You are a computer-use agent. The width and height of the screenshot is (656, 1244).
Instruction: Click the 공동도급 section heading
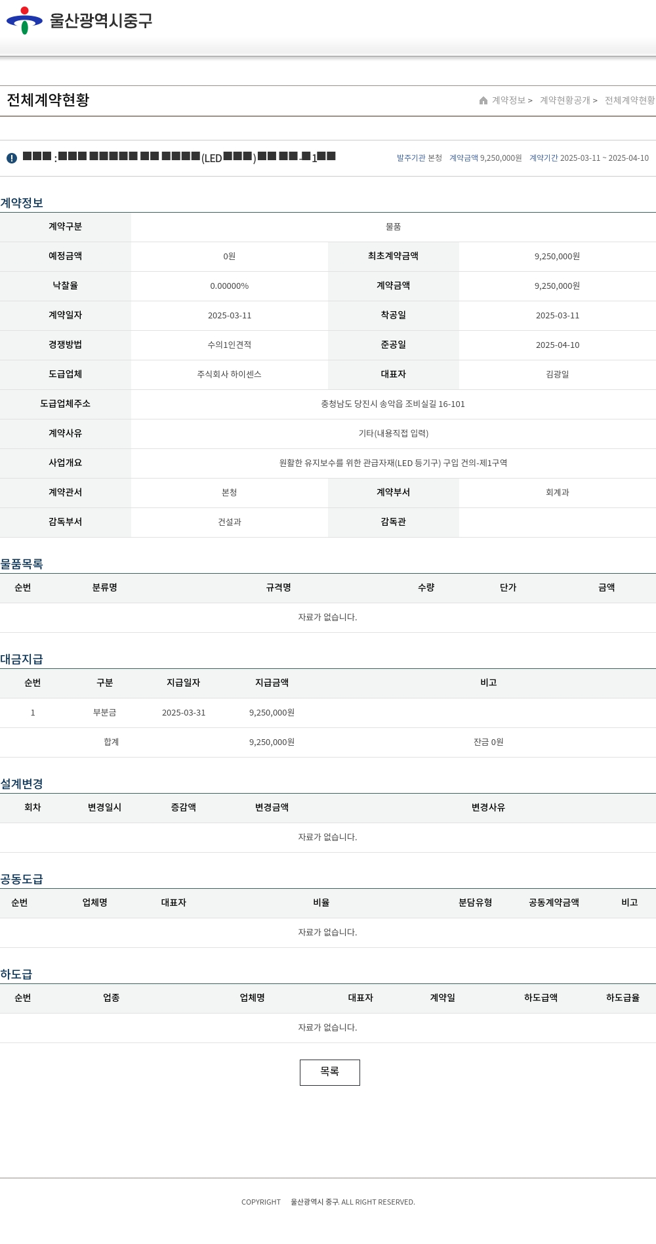pyautogui.click(x=22, y=879)
